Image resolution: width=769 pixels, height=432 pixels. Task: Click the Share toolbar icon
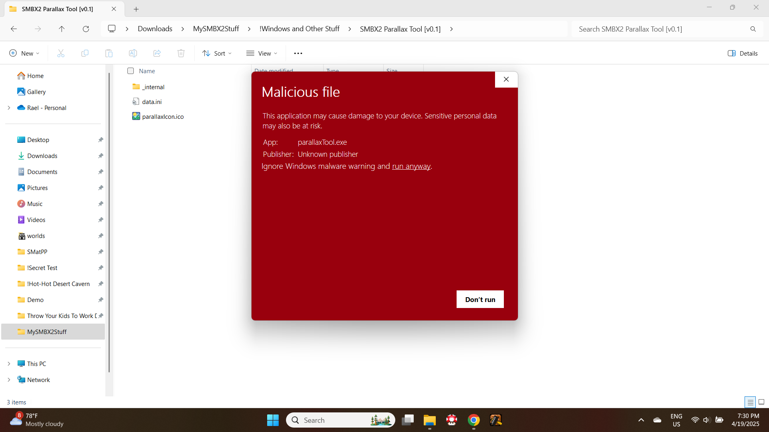tap(157, 53)
